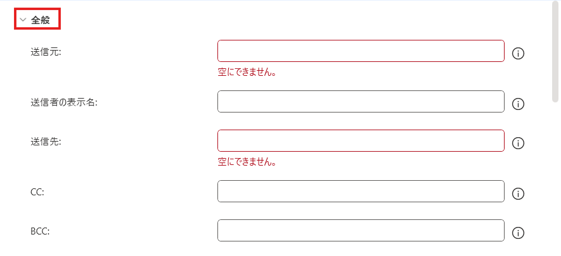Click the 全般 section heading text
This screenshot has width=561, height=256.
point(41,20)
